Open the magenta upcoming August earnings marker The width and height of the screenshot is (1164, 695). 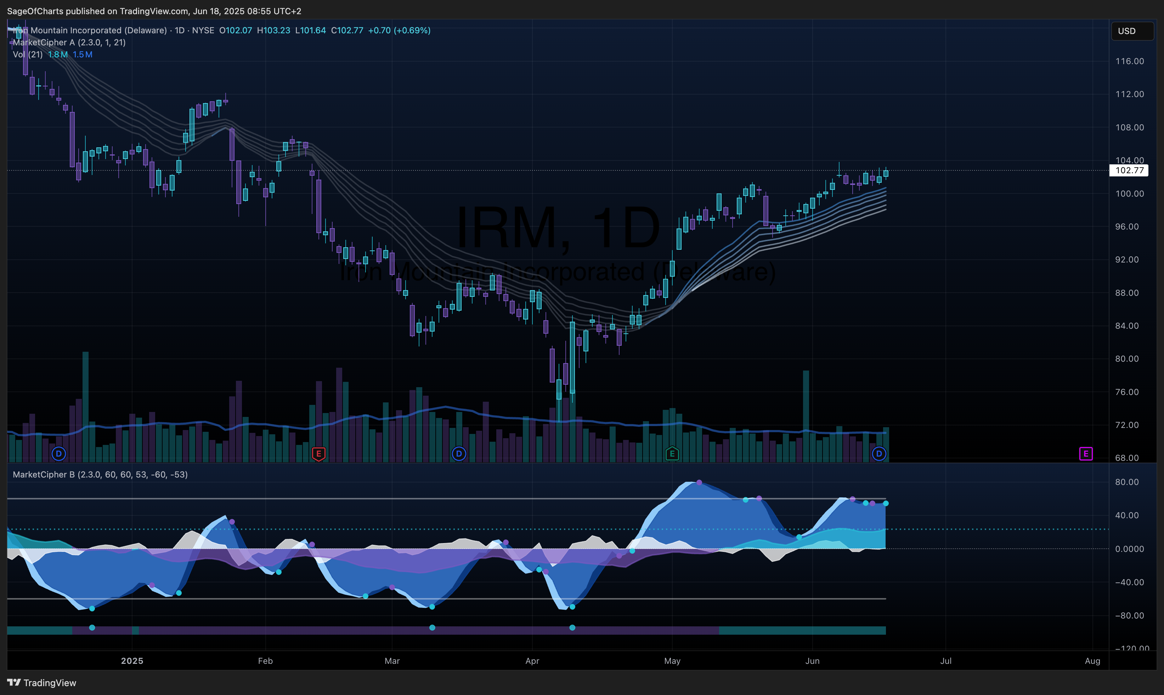pos(1086,454)
